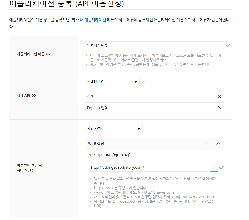Click the web service URL input field
The width and height of the screenshot is (249, 220).
(x=149, y=168)
